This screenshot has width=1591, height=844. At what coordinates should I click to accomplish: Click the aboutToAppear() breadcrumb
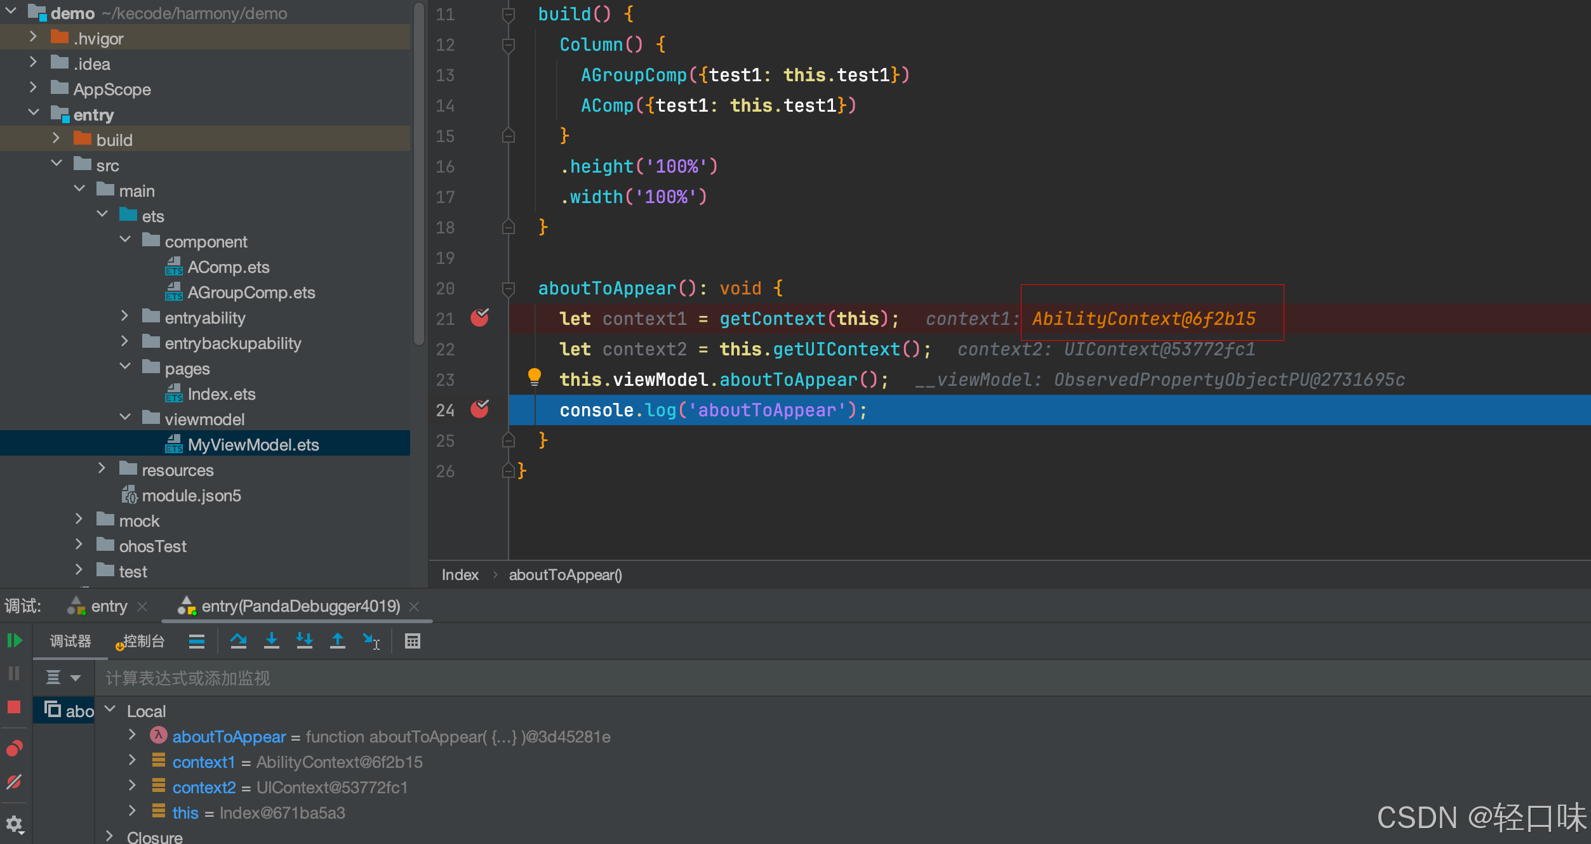565,575
